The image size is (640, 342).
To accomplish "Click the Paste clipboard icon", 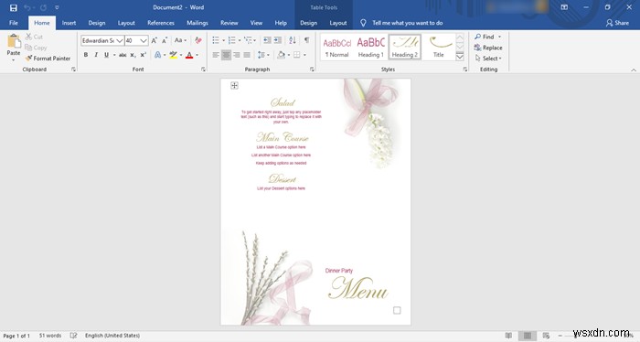I will (x=14, y=41).
